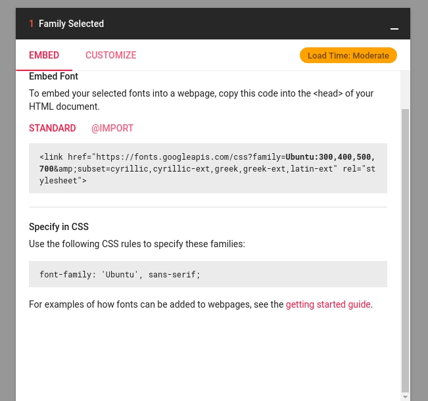The height and width of the screenshot is (401, 428).
Task: Switch to the @IMPORT embed option
Action: coord(112,128)
